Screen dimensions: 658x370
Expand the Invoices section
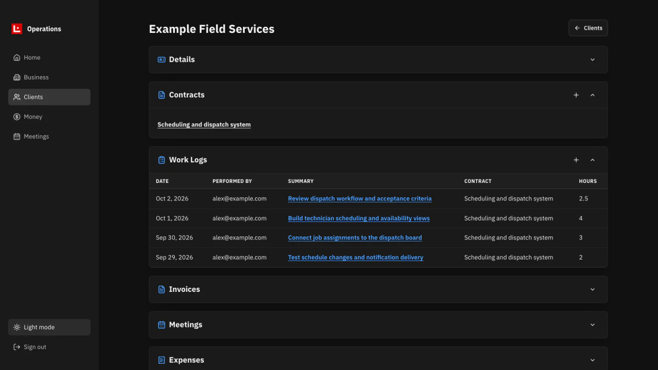pos(592,289)
